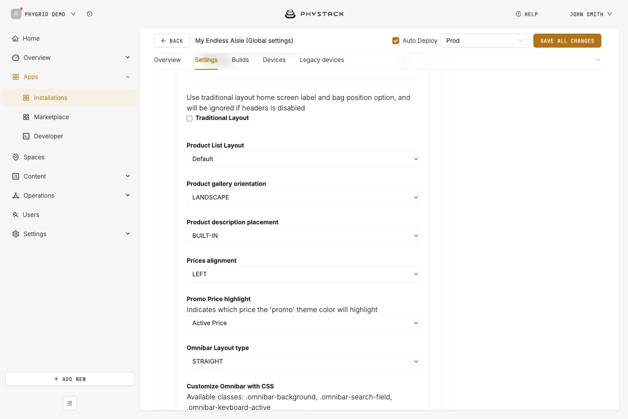Open the Omnibar Layout type dropdown
Screen dimensions: 628x419
click(303, 361)
